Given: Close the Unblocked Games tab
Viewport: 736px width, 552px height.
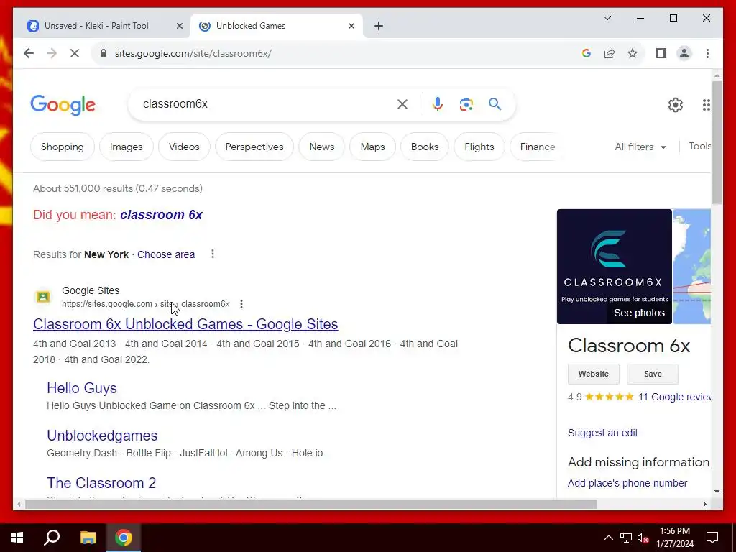Looking at the screenshot, I should 351,26.
